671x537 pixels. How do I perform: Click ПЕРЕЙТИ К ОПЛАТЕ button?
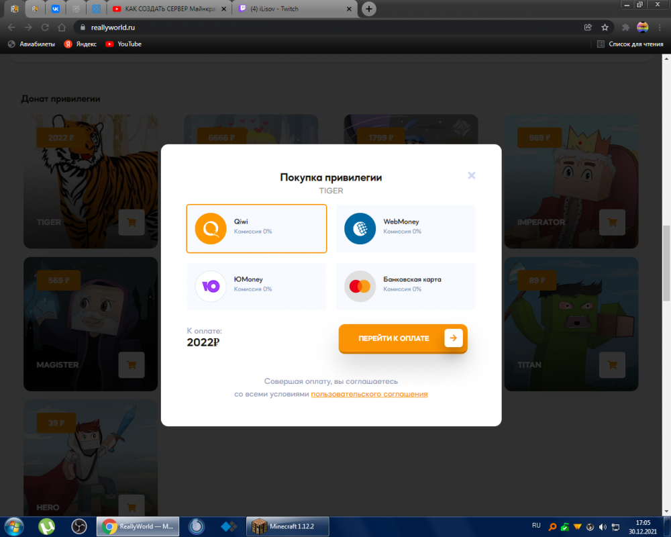point(403,338)
